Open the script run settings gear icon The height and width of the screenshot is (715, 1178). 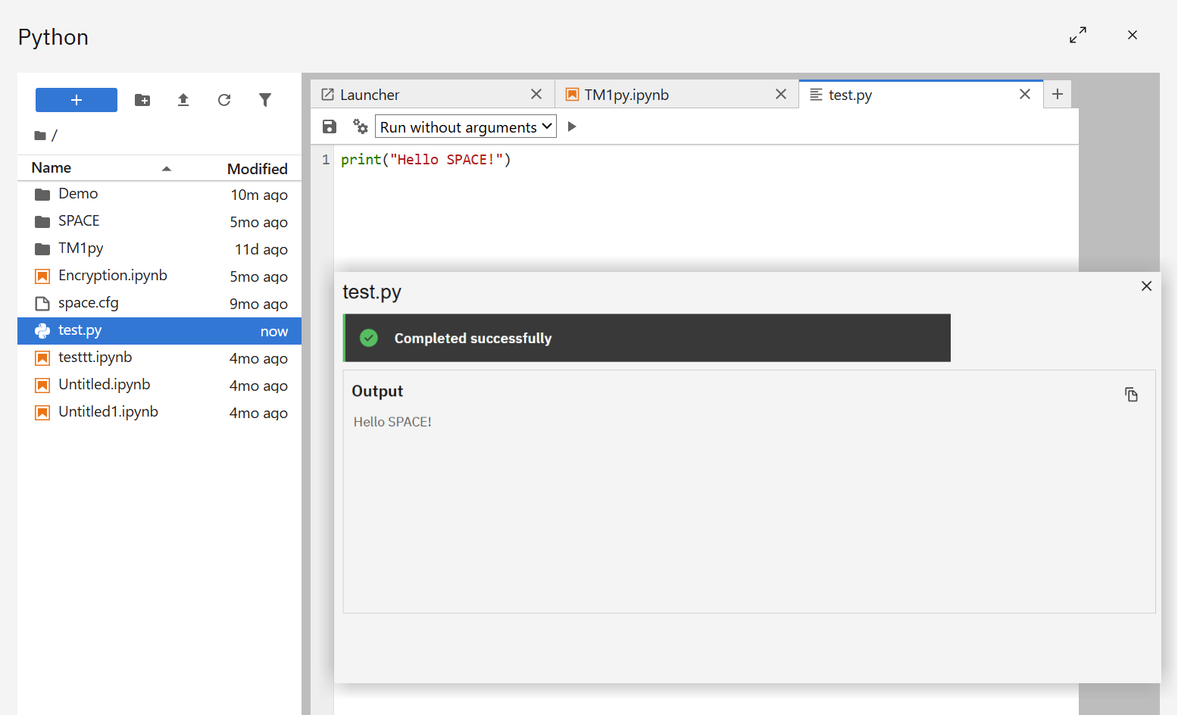[x=360, y=126]
